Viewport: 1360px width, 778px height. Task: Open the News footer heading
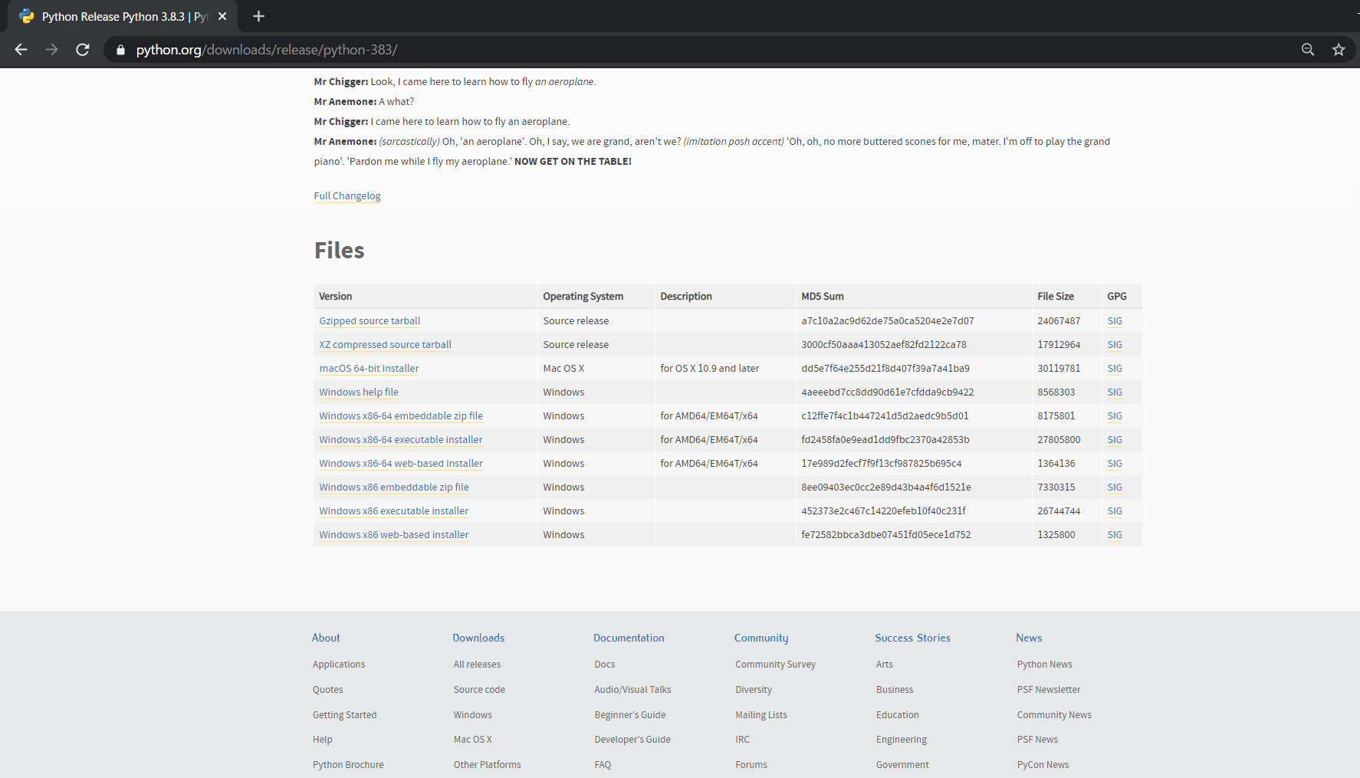tap(1029, 638)
